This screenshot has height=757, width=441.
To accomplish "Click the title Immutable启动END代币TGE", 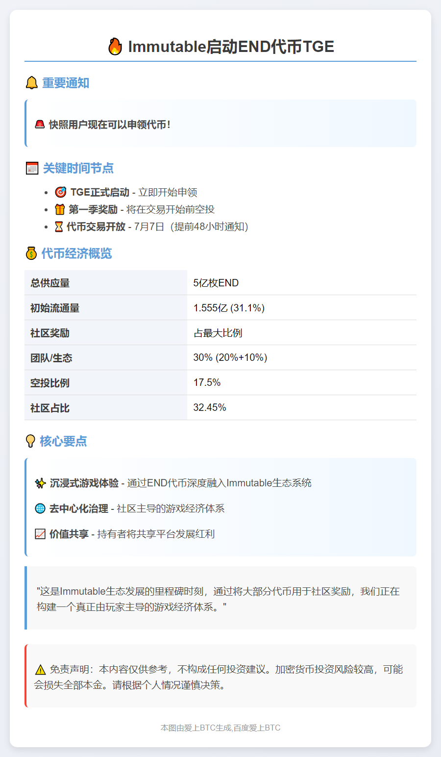I will pyautogui.click(x=231, y=47).
